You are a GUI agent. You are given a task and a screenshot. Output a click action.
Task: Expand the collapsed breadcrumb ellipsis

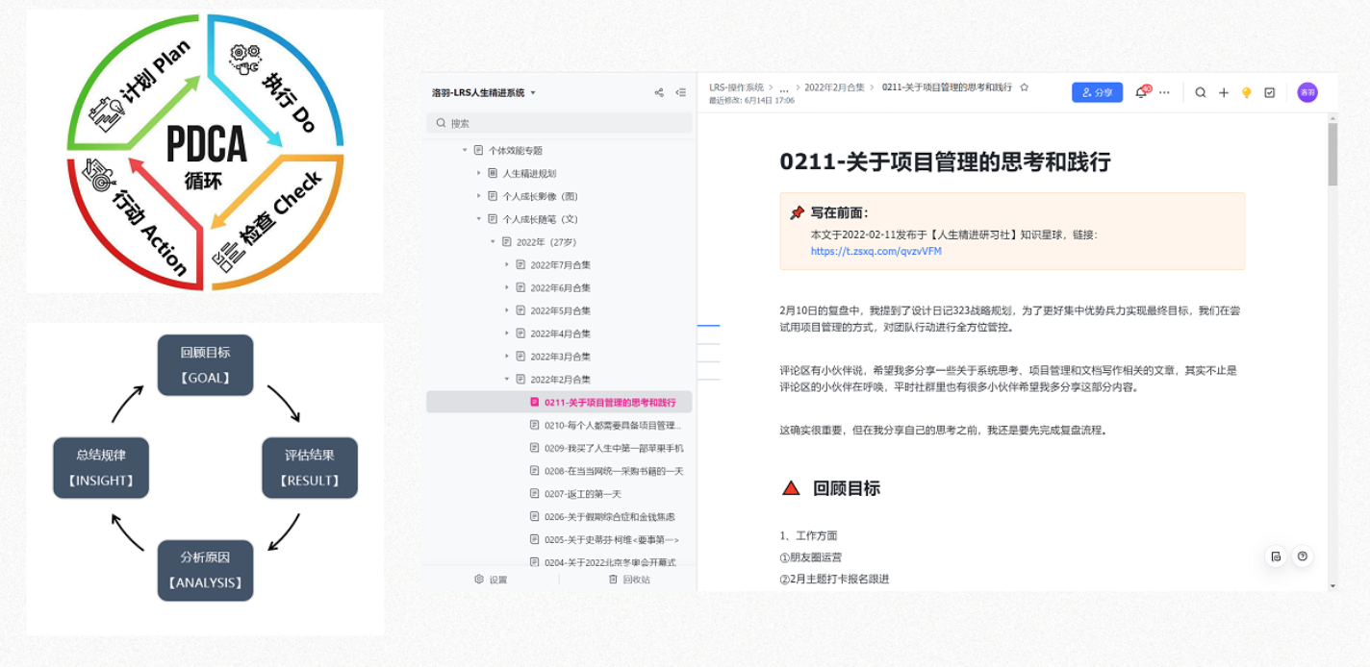(x=784, y=87)
